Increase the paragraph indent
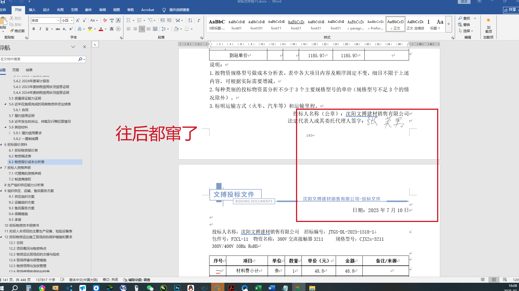This screenshot has width=519, height=291. click(x=169, y=20)
